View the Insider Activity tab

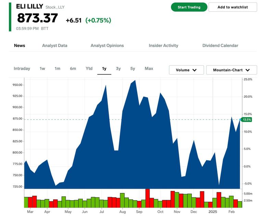pos(163,45)
